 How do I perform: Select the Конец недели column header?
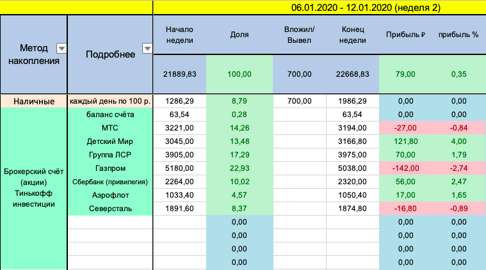[352, 35]
